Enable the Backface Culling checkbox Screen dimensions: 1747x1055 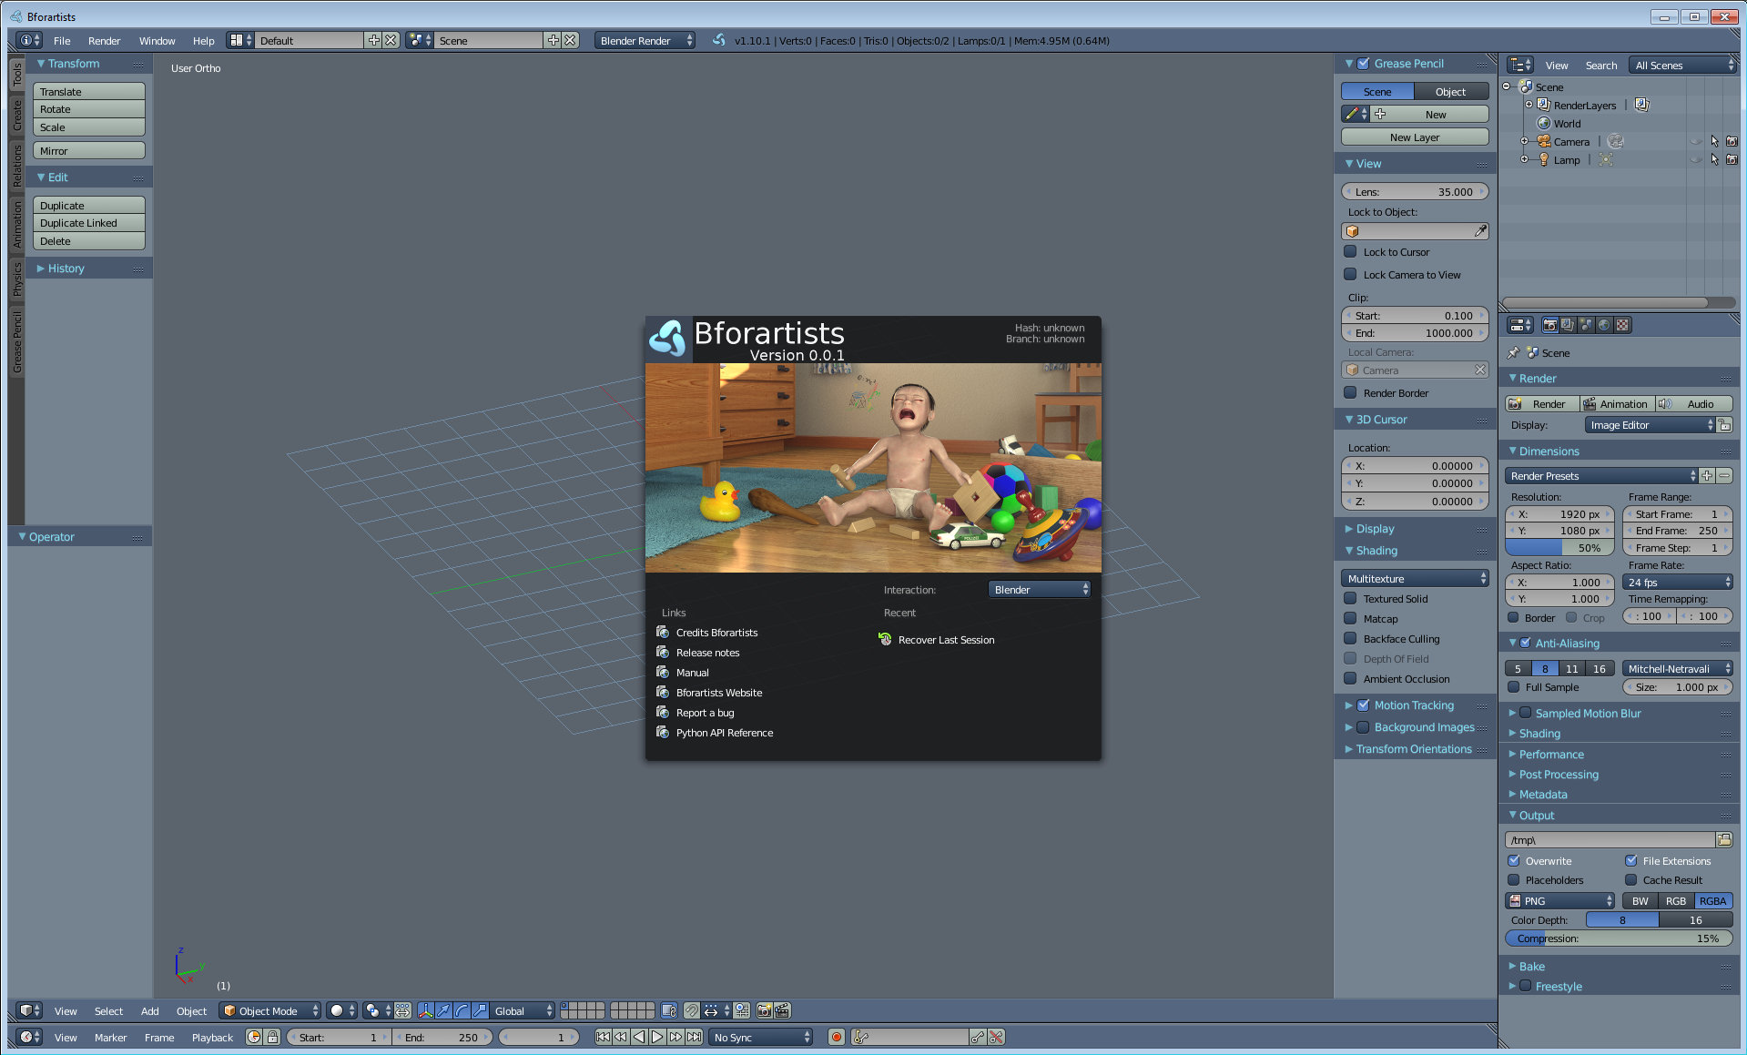click(1350, 639)
